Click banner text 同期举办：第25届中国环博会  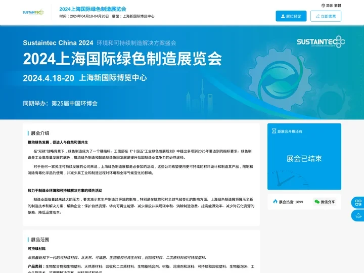60,103
